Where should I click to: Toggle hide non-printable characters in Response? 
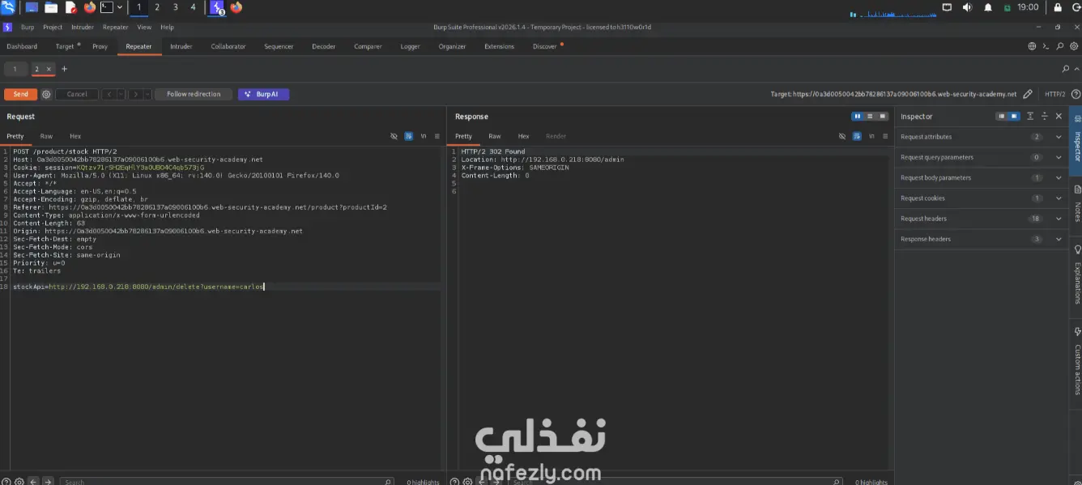pos(842,136)
